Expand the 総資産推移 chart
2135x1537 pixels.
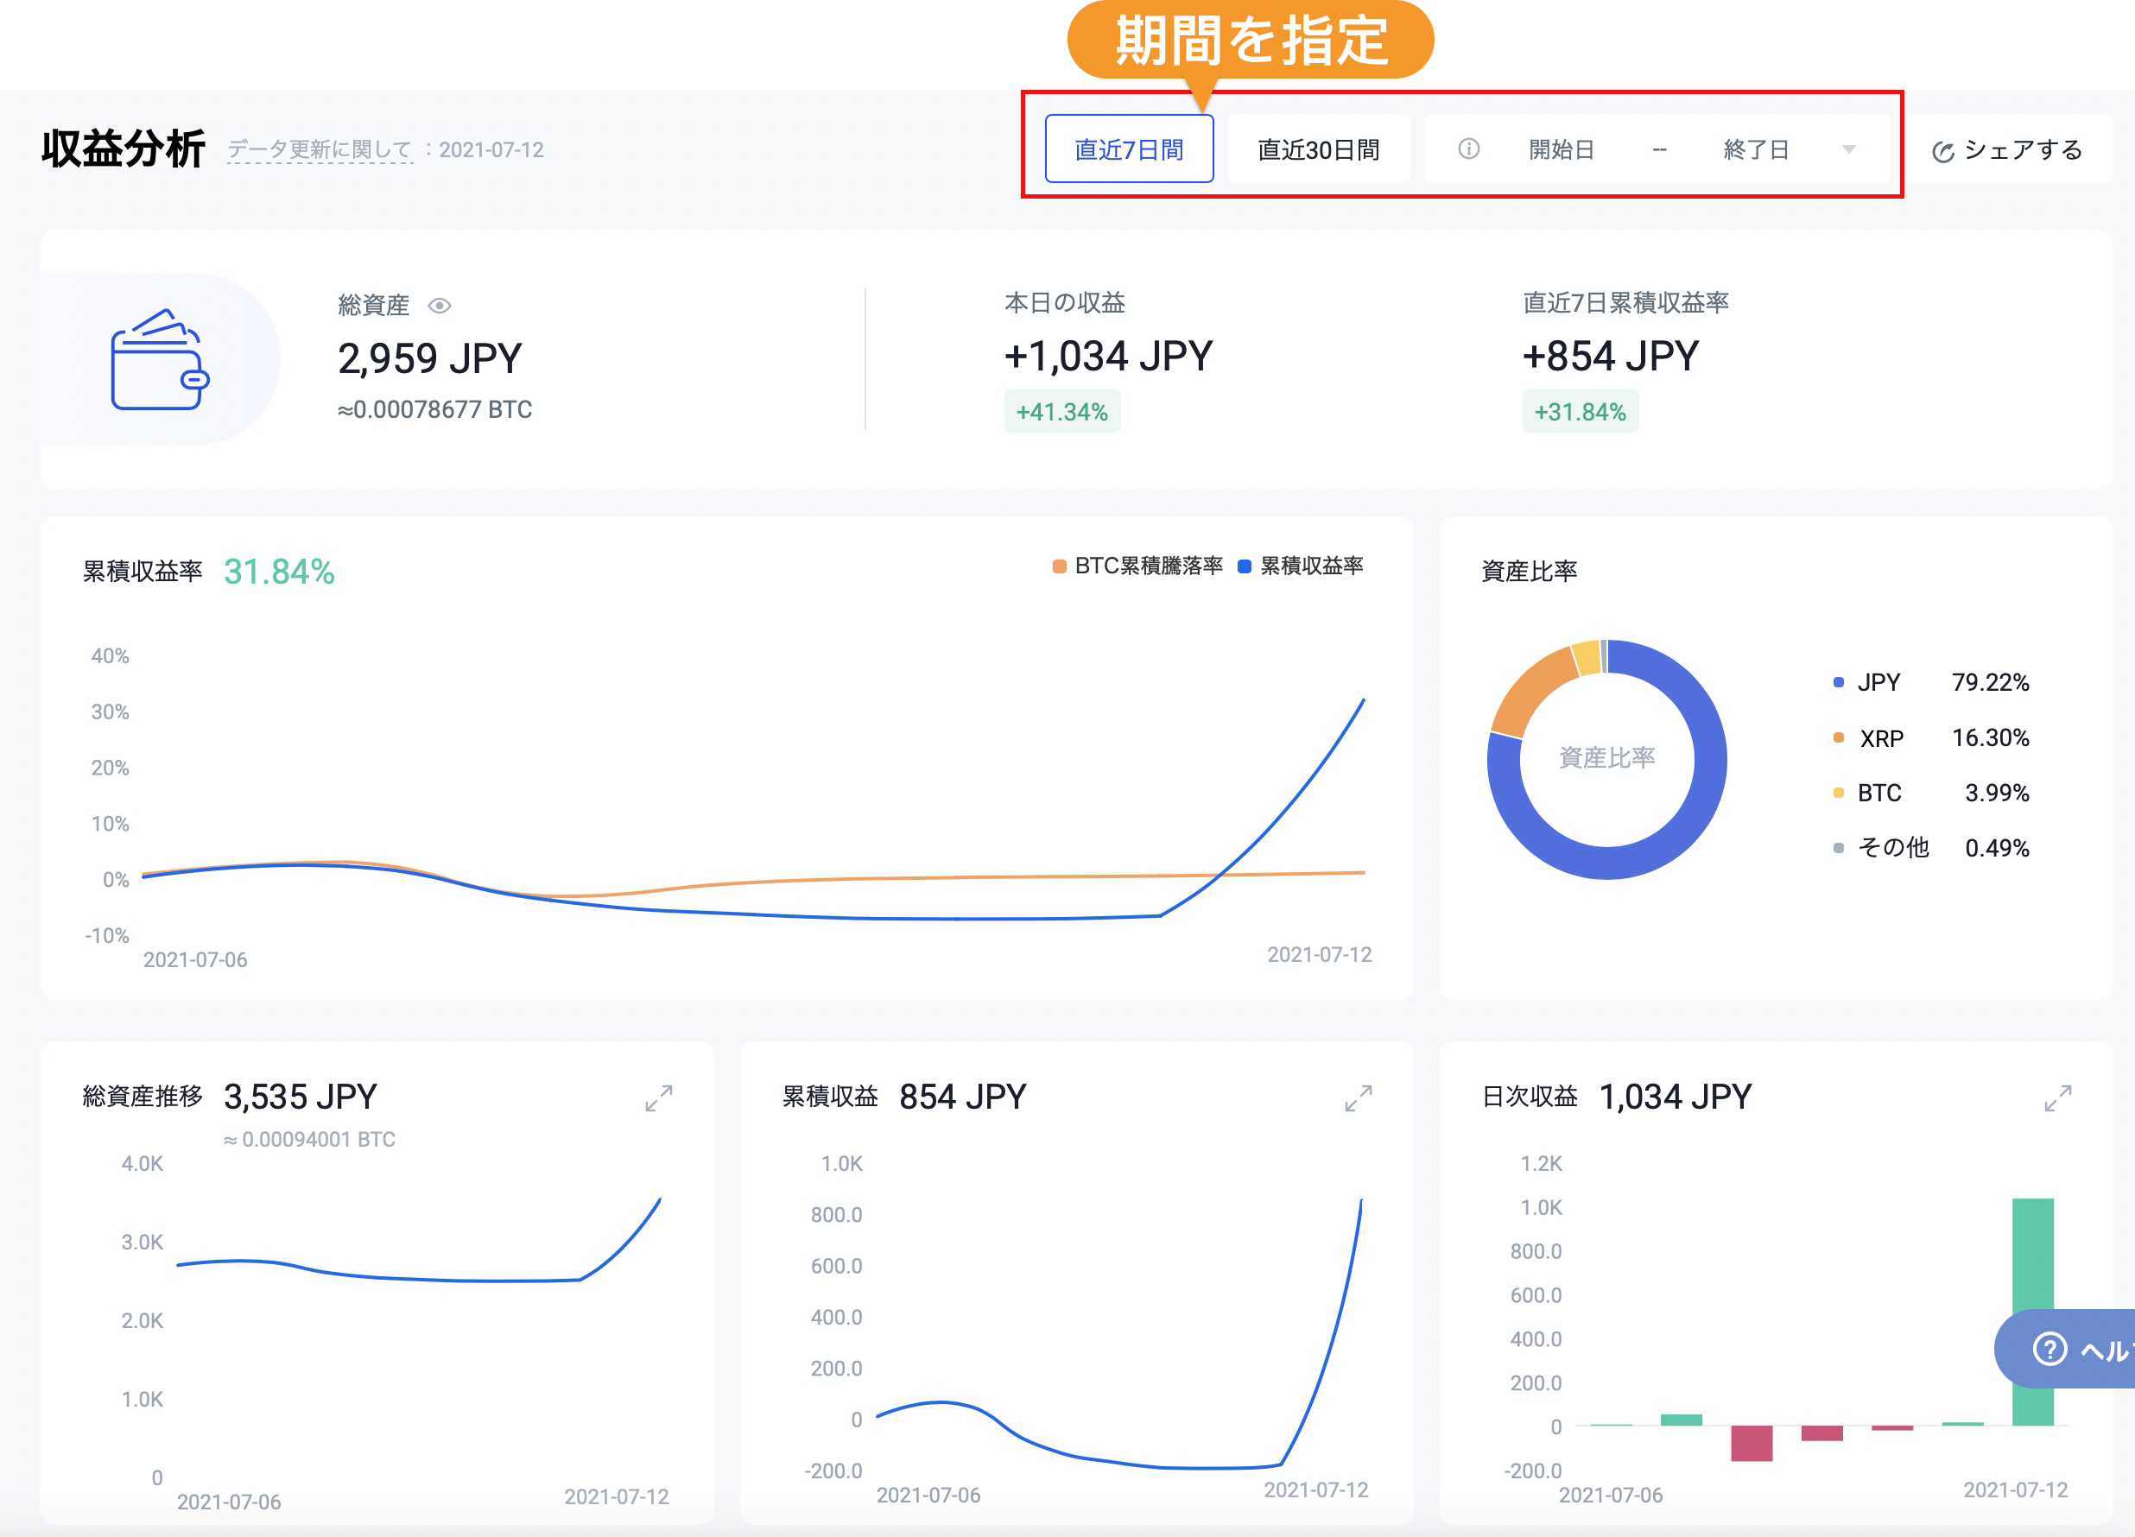659,1097
